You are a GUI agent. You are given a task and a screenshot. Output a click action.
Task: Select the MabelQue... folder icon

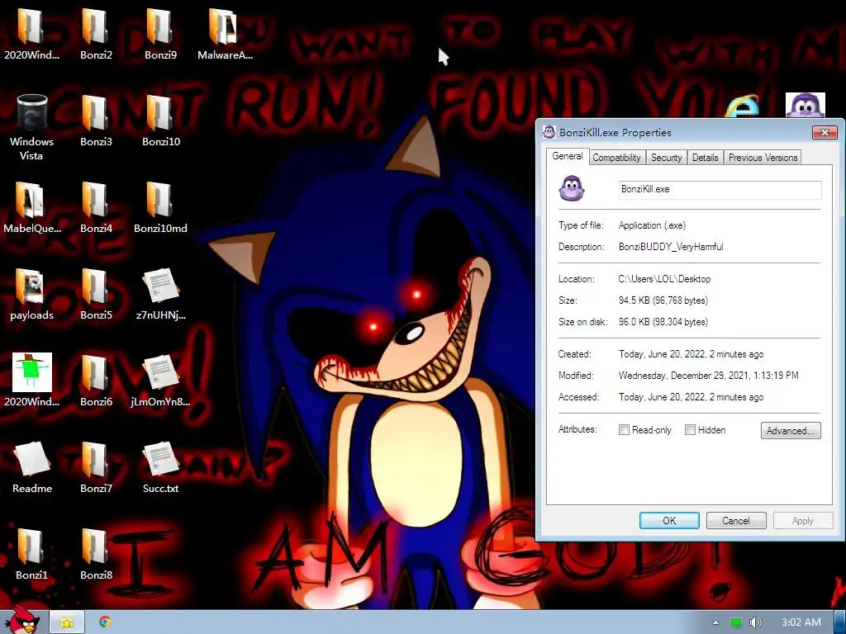(31, 200)
